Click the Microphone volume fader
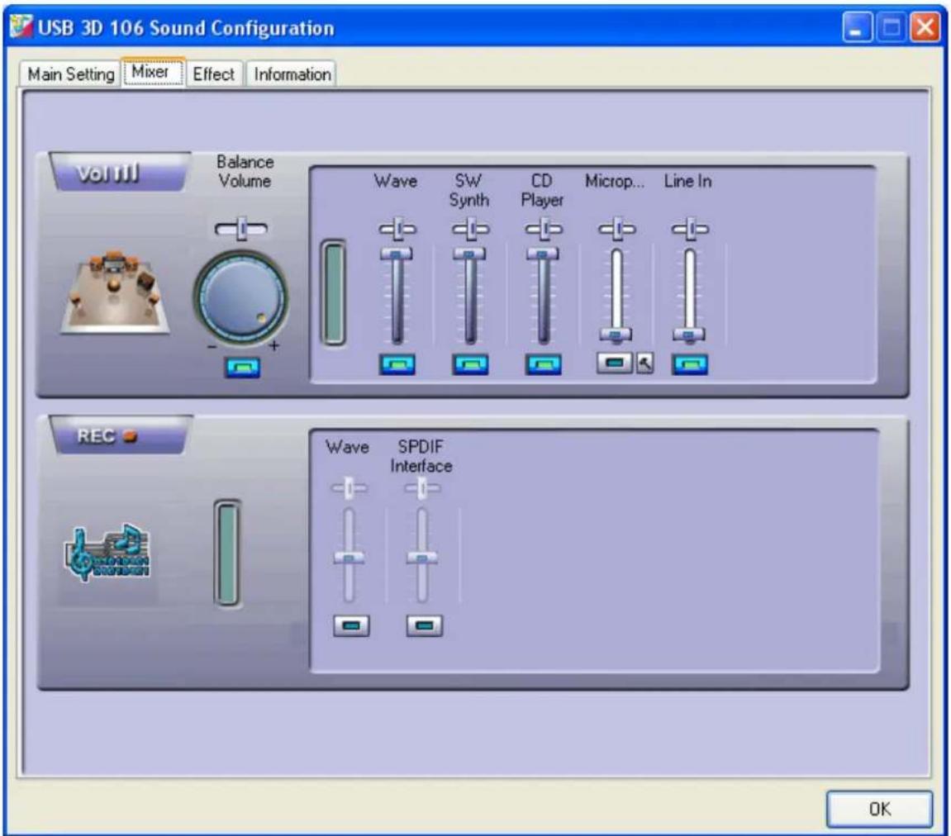Image resolution: width=951 pixels, height=836 pixels. tap(616, 334)
